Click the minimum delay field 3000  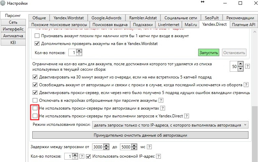tap(98, 147)
